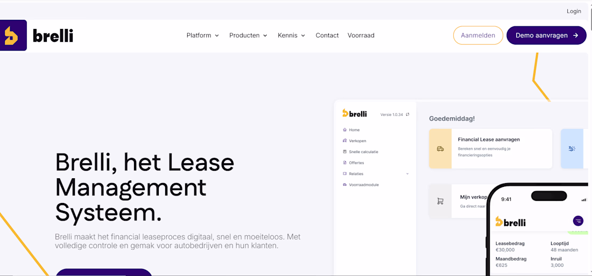Click the brelli logo on phone mockup
Viewport: 592px width, 276px height.
510,222
